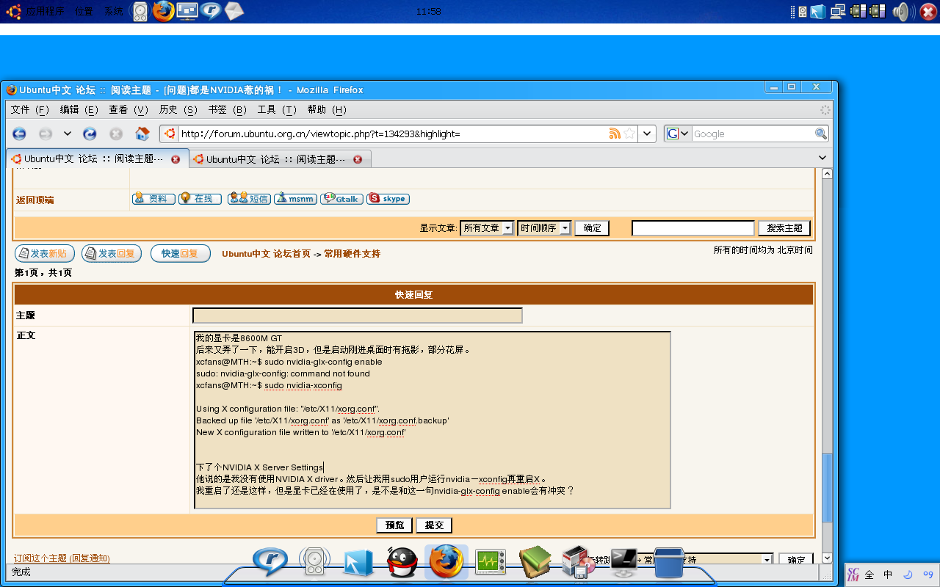Click the 主题 subject input field
940x587 pixels.
tap(358, 316)
